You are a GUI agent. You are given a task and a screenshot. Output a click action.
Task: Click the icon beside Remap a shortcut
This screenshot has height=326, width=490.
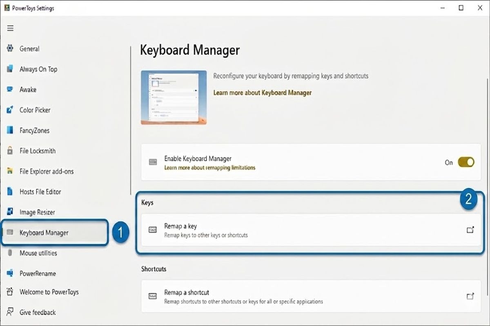153,296
